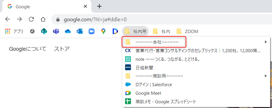
Task: Click the Salesforce cloud favicon
Action: pyautogui.click(x=128, y=84)
